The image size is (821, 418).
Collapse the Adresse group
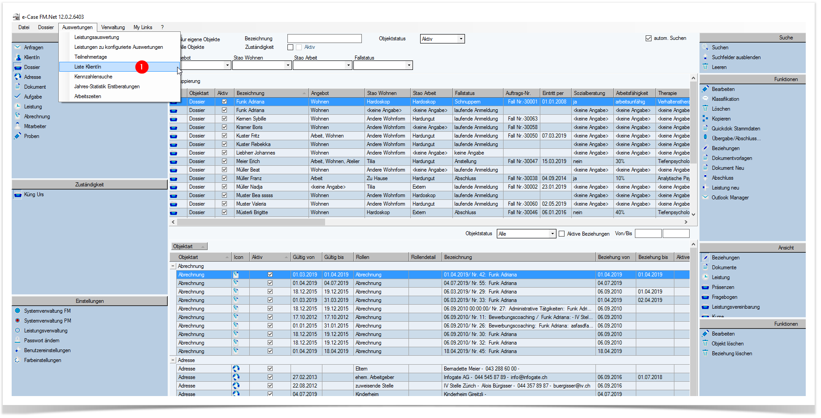tap(173, 360)
